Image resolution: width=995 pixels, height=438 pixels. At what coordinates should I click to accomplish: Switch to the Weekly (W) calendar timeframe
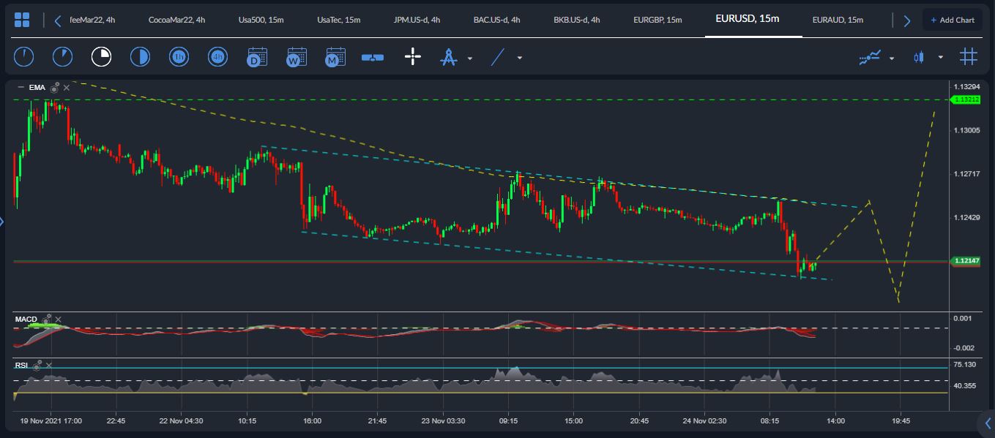296,56
